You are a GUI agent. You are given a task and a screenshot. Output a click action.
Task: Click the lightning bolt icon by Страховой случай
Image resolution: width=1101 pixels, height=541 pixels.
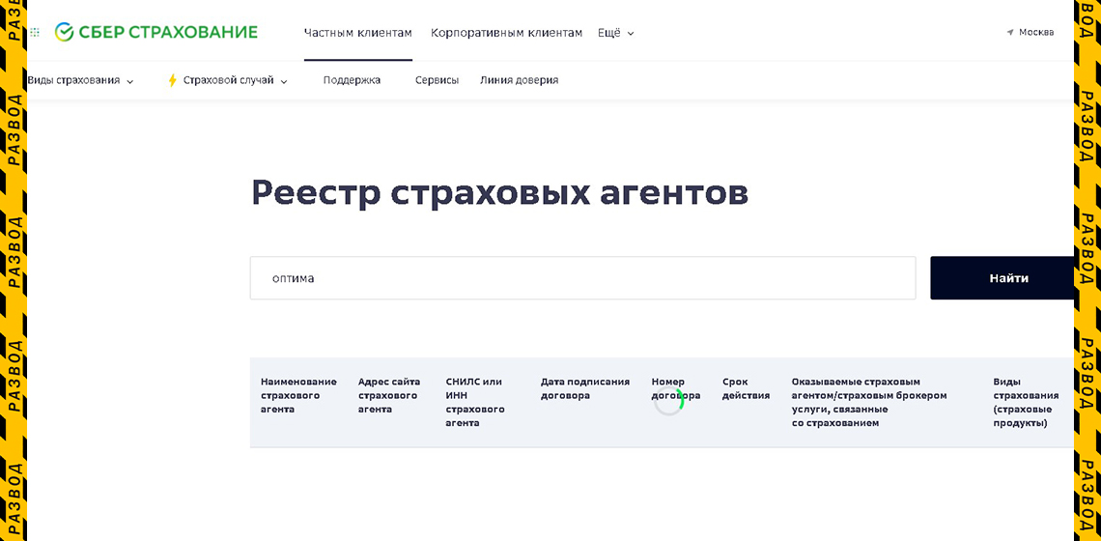click(172, 80)
